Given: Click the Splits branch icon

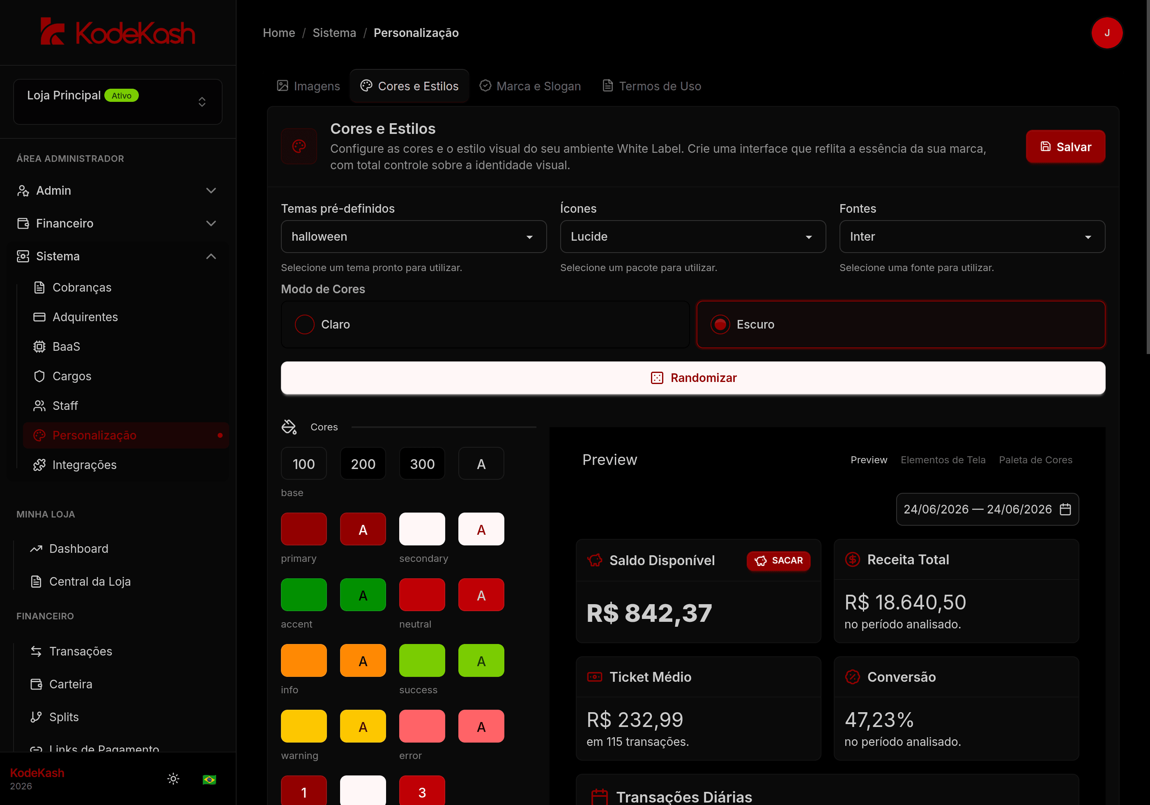Looking at the screenshot, I should pos(36,717).
